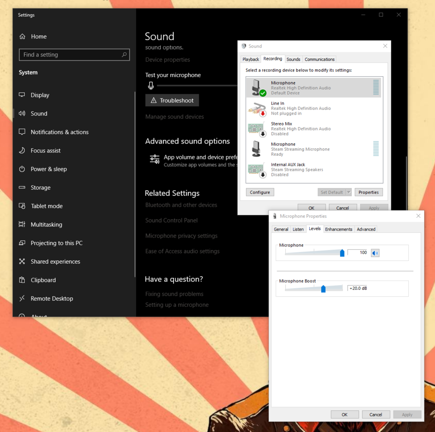Open Bluetooth and other devices link
The image size is (435, 432).
181,205
